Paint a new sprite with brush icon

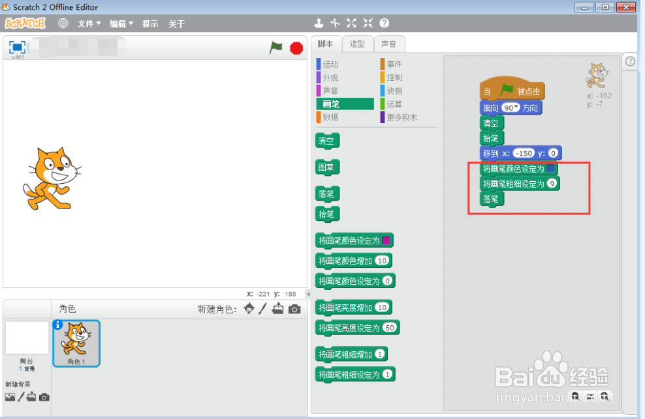pos(263,308)
